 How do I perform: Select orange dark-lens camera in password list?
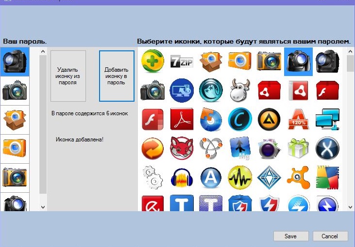coord(15,178)
